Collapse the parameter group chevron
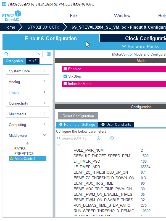Viewport: 166px width, 221px height. coord(59,145)
